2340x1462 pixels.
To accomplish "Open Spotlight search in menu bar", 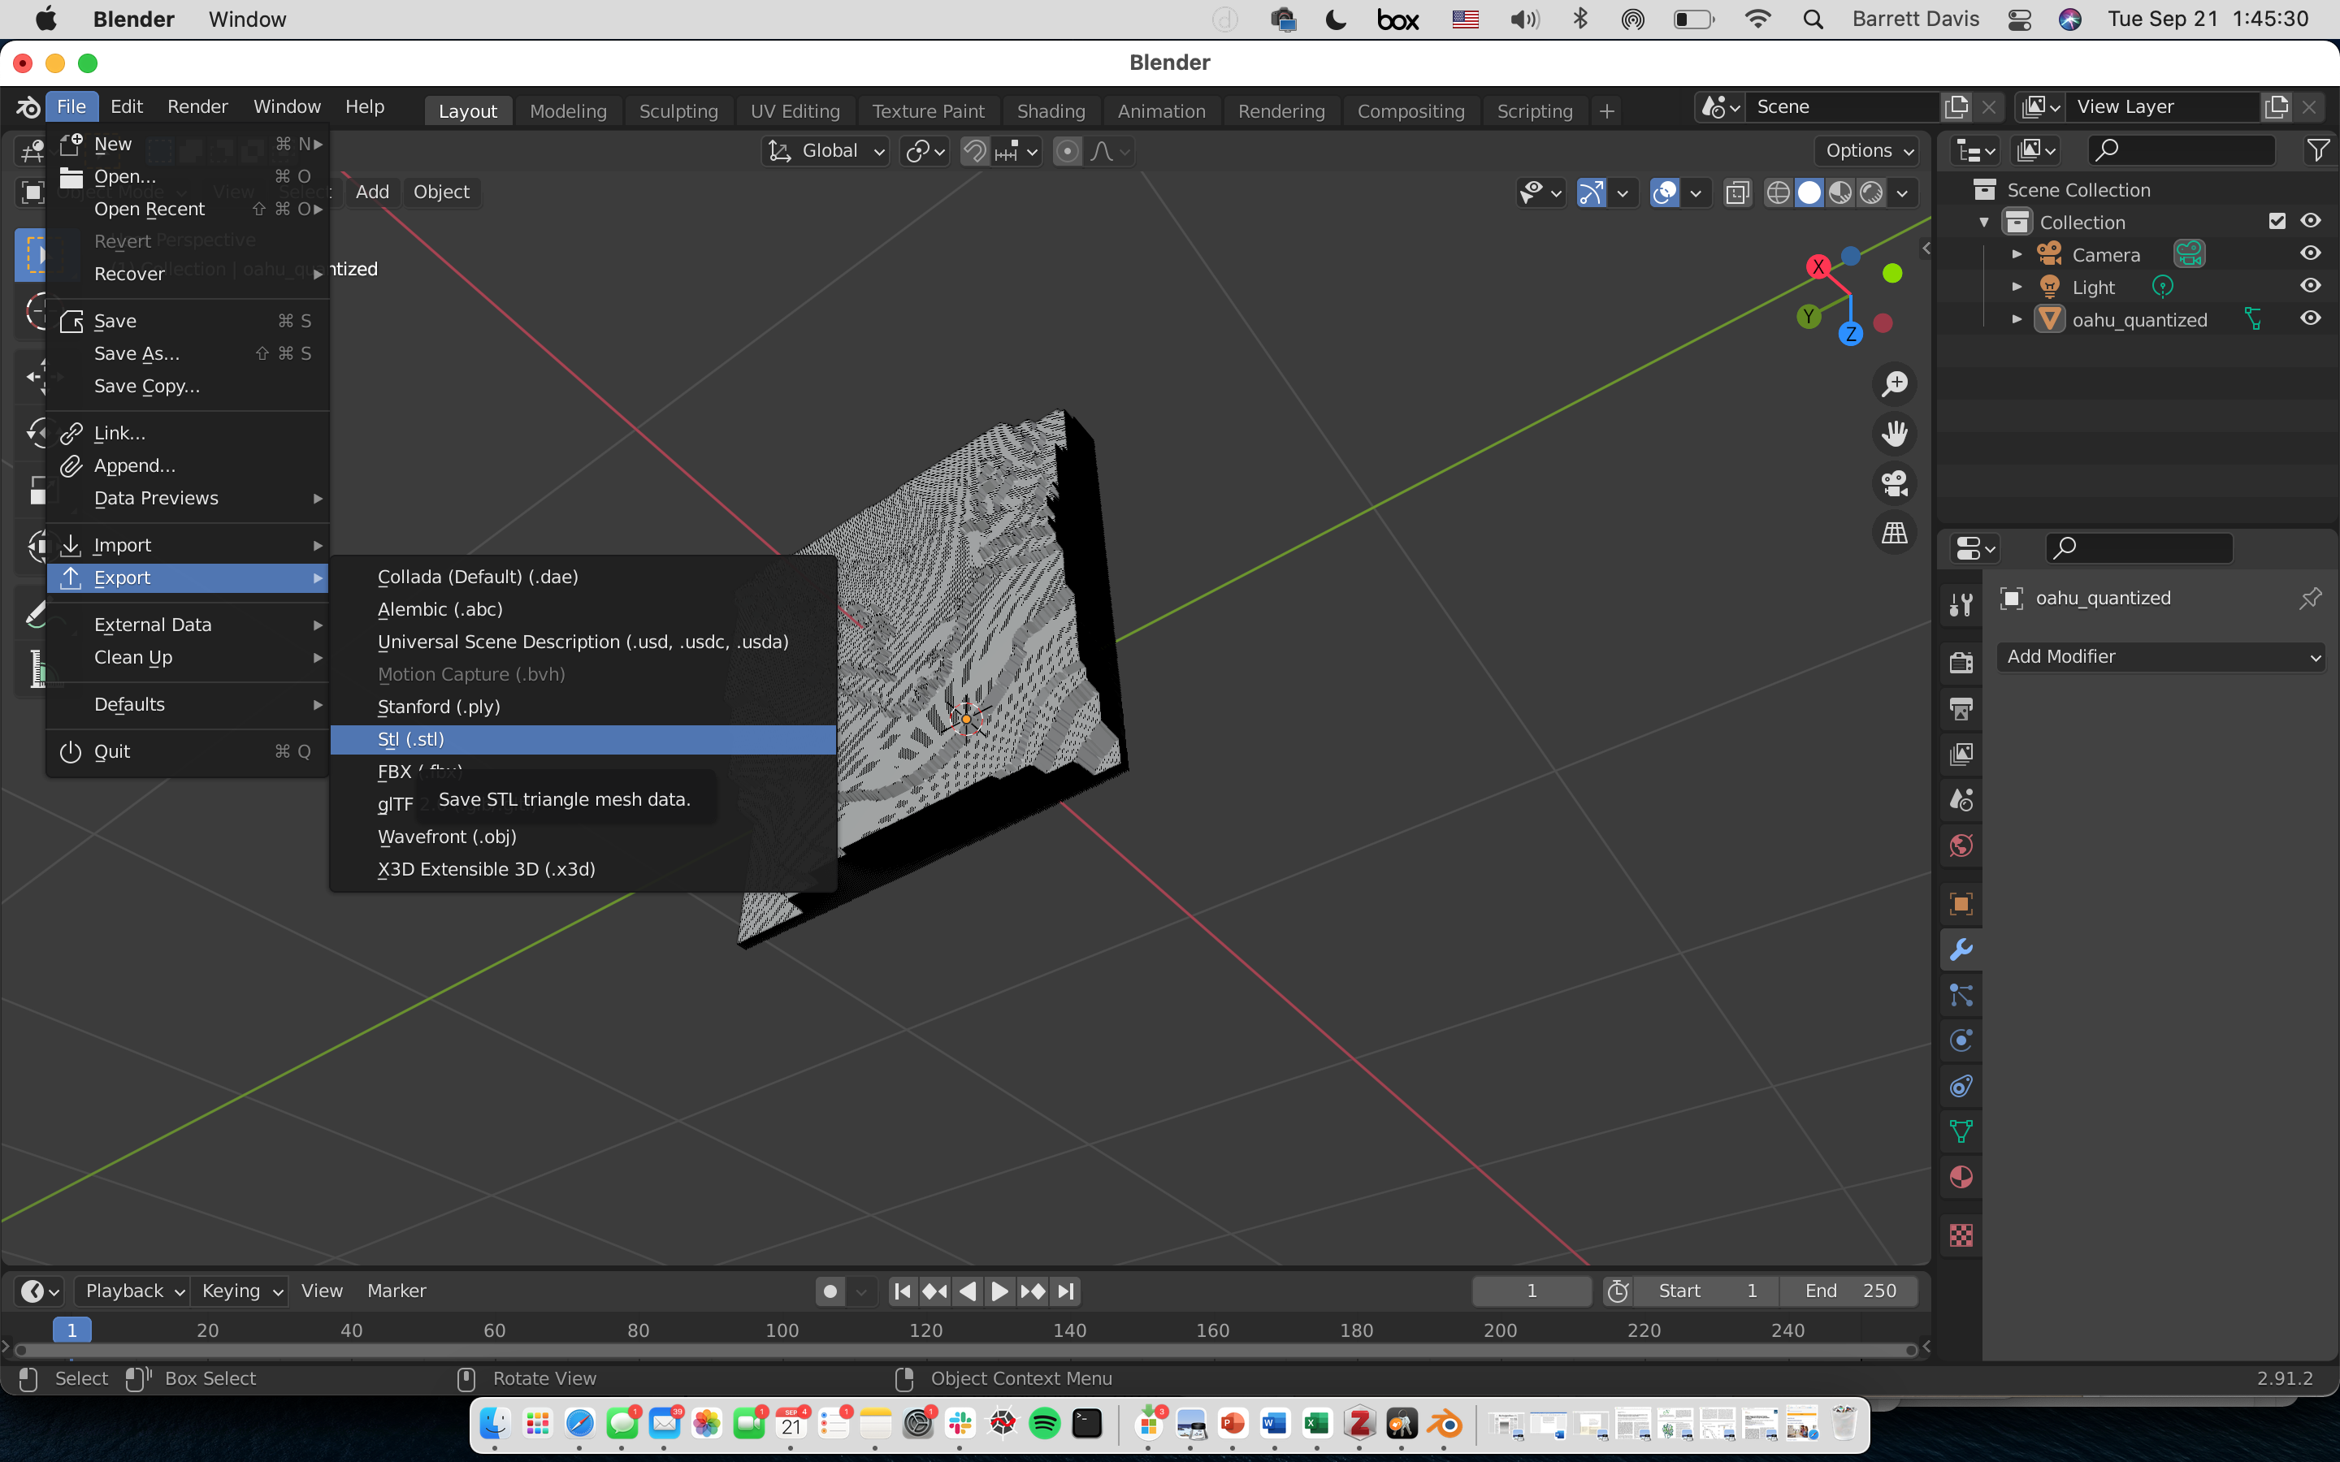I will tap(1813, 19).
